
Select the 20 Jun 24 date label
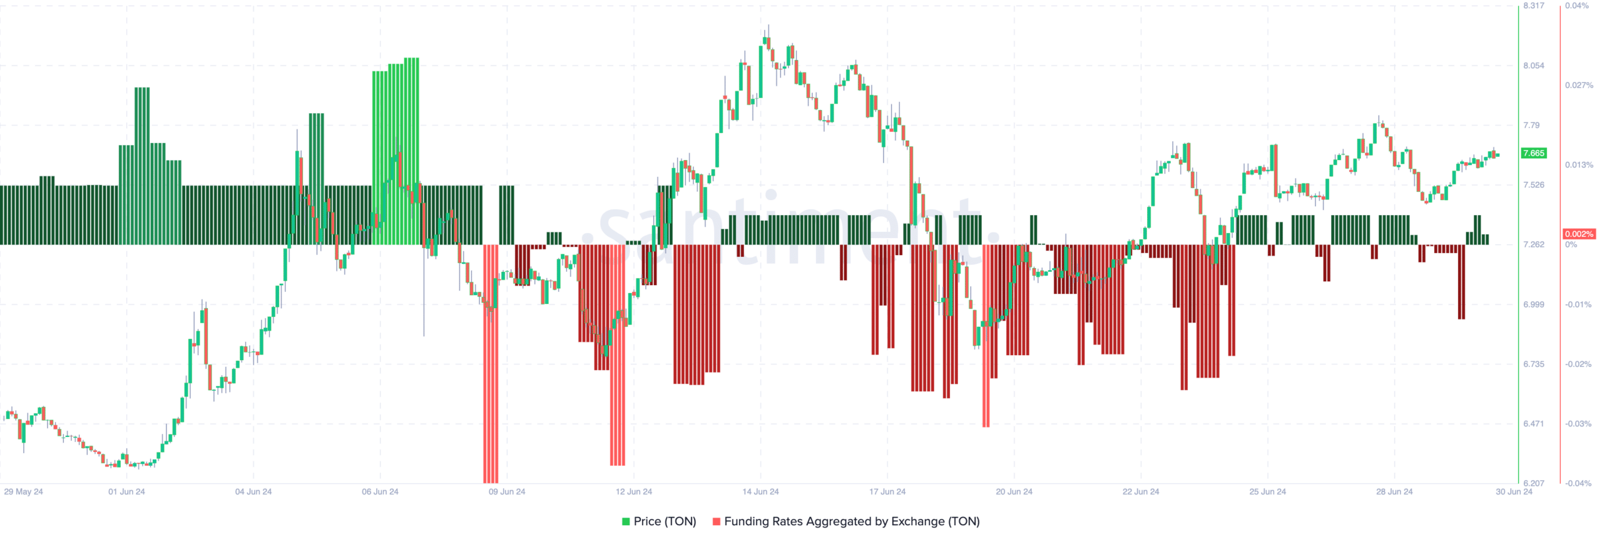coord(1014,491)
